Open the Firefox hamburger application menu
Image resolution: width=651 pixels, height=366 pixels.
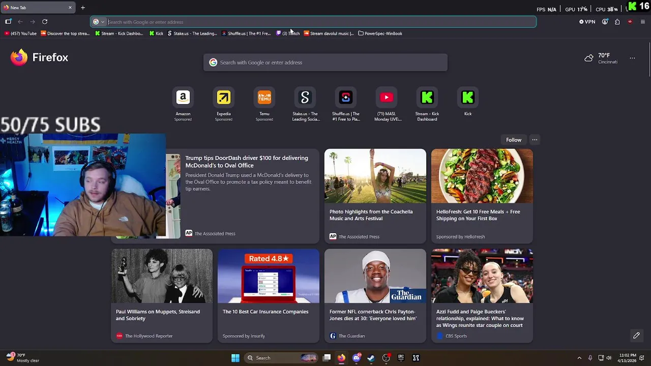click(643, 22)
